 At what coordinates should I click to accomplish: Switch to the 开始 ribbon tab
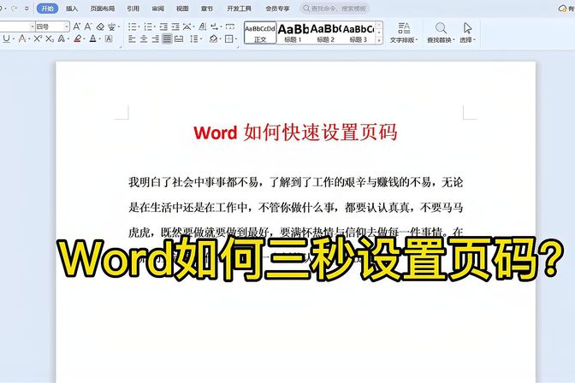point(47,8)
